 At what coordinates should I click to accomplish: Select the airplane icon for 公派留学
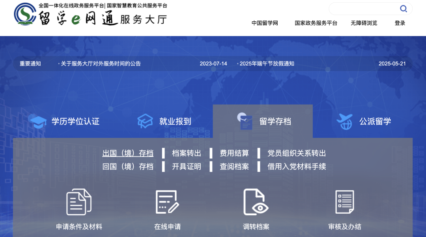tap(345, 121)
